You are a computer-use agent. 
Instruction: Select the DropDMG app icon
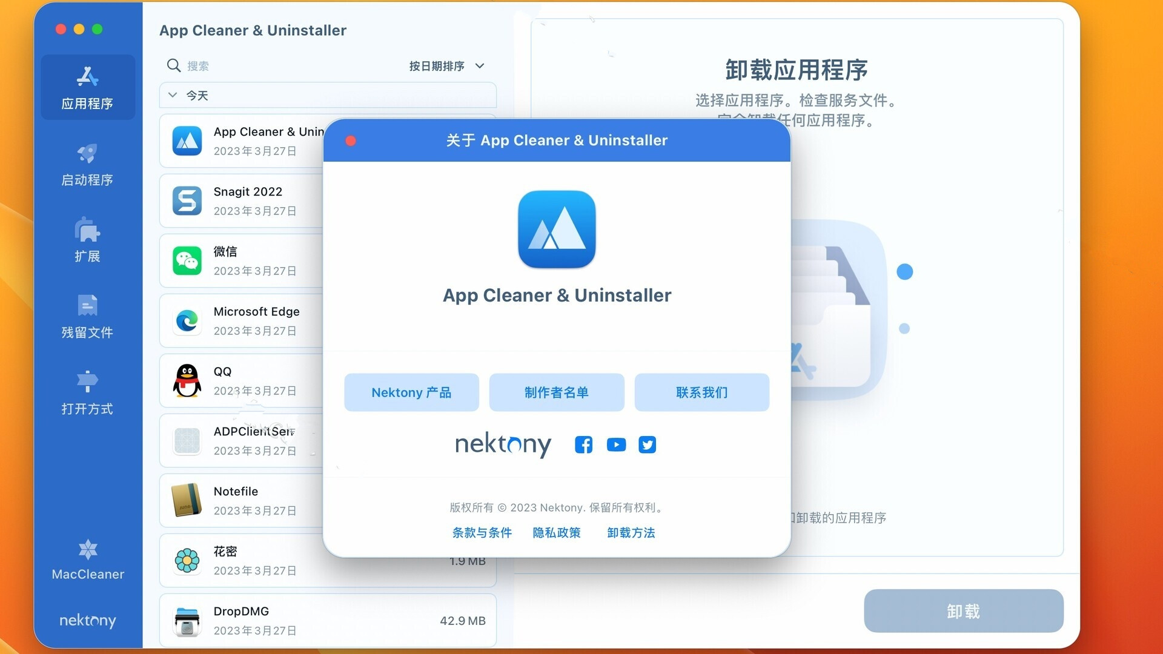[187, 621]
